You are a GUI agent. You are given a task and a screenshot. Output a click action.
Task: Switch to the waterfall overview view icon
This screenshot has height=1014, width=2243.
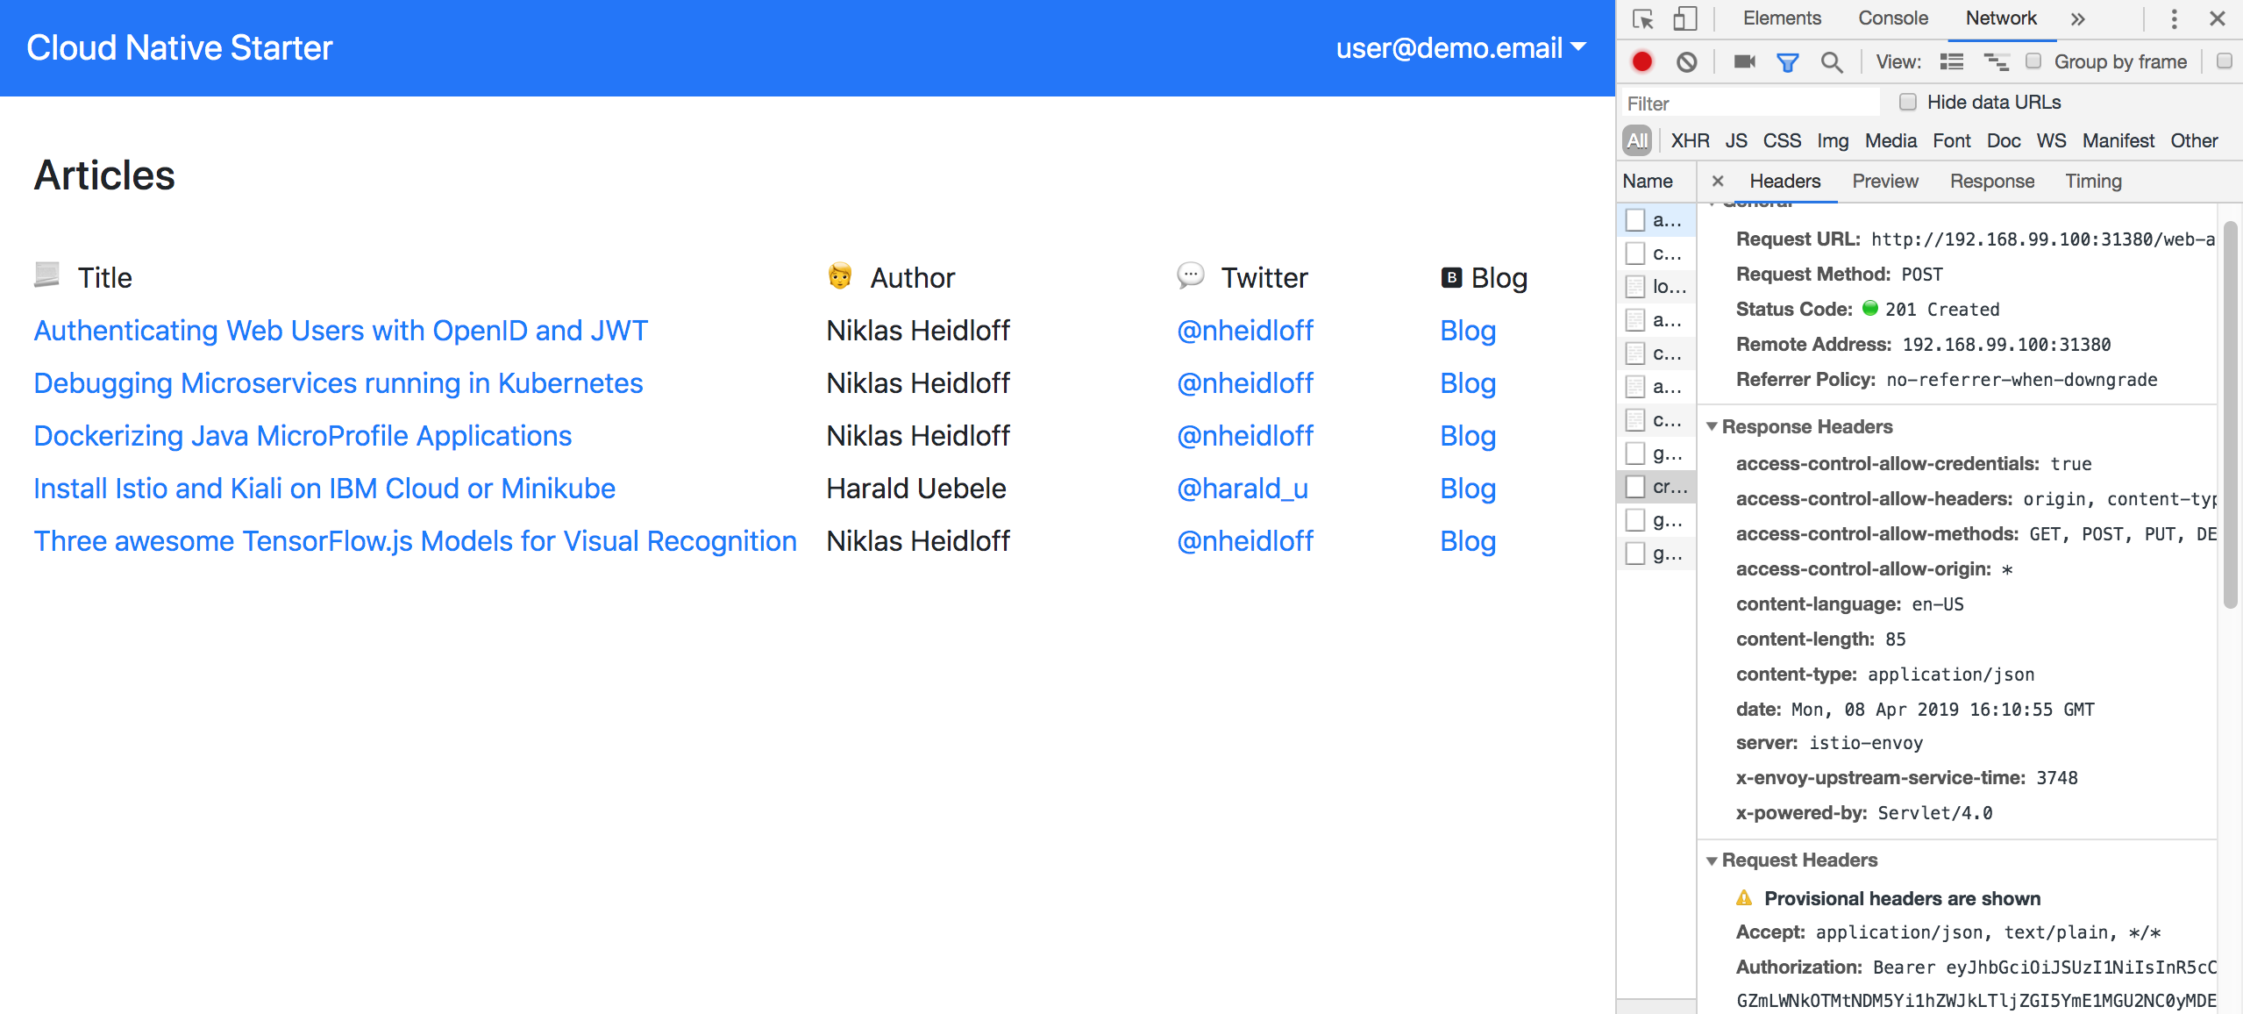tap(1996, 61)
